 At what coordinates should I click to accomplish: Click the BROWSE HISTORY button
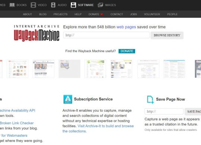pyautogui.click(x=167, y=35)
